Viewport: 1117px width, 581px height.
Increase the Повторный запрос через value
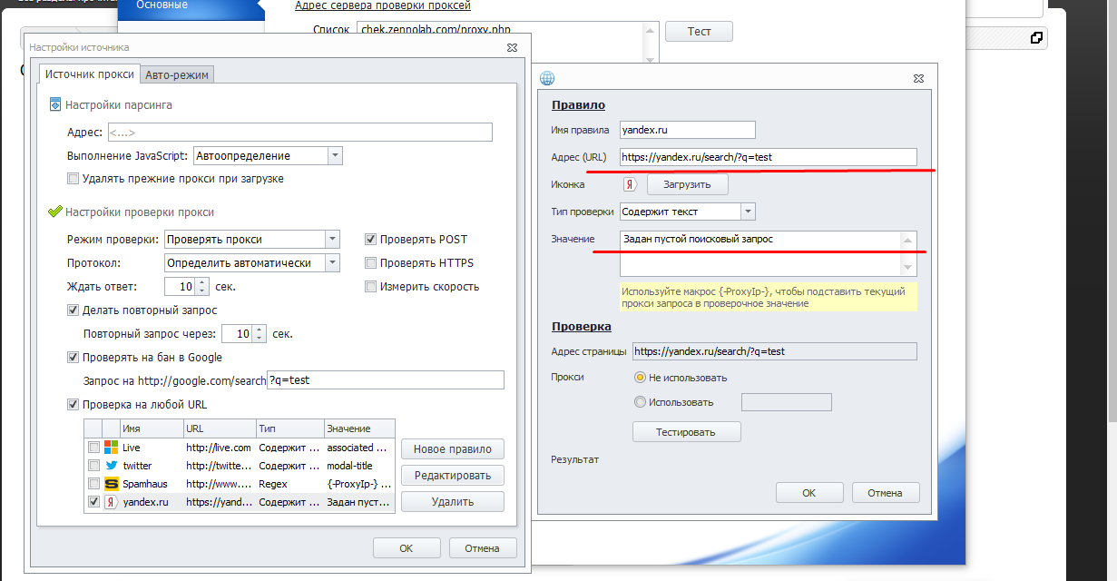click(260, 330)
